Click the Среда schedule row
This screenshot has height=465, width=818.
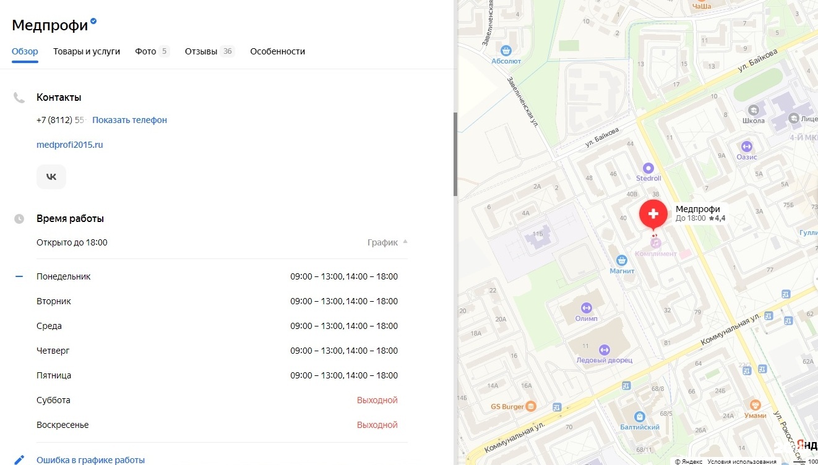217,326
